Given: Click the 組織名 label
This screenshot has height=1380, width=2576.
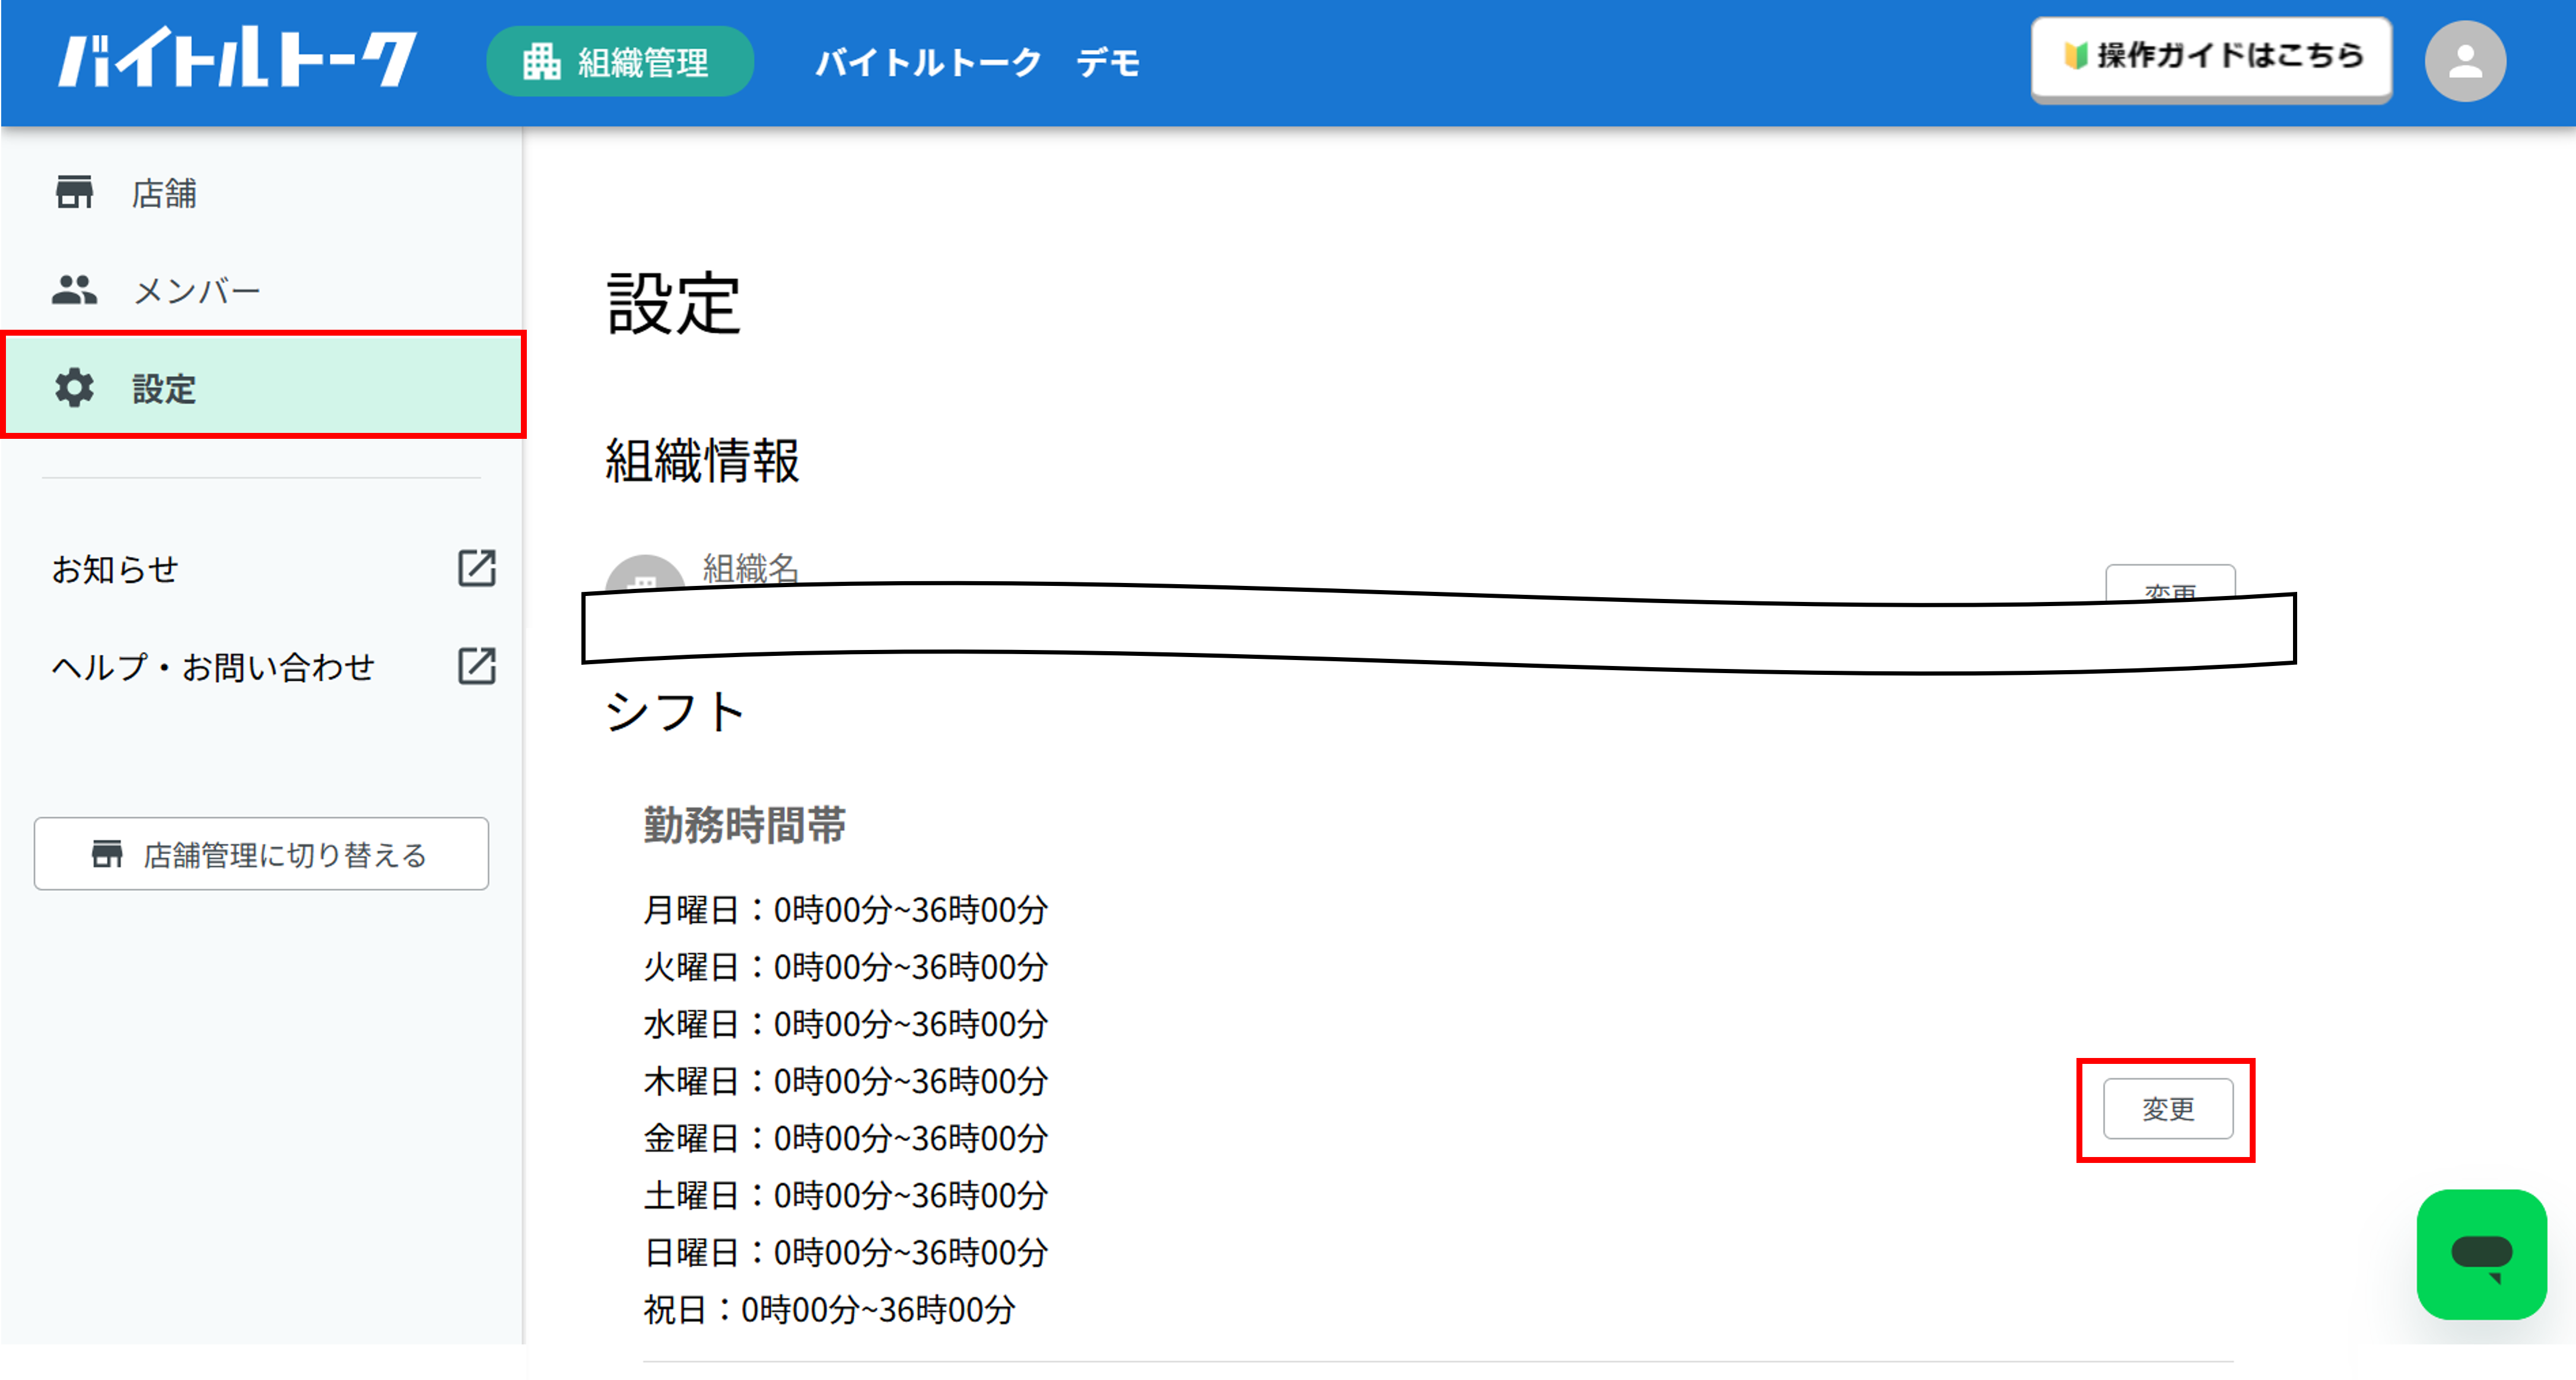Looking at the screenshot, I should coord(751,568).
